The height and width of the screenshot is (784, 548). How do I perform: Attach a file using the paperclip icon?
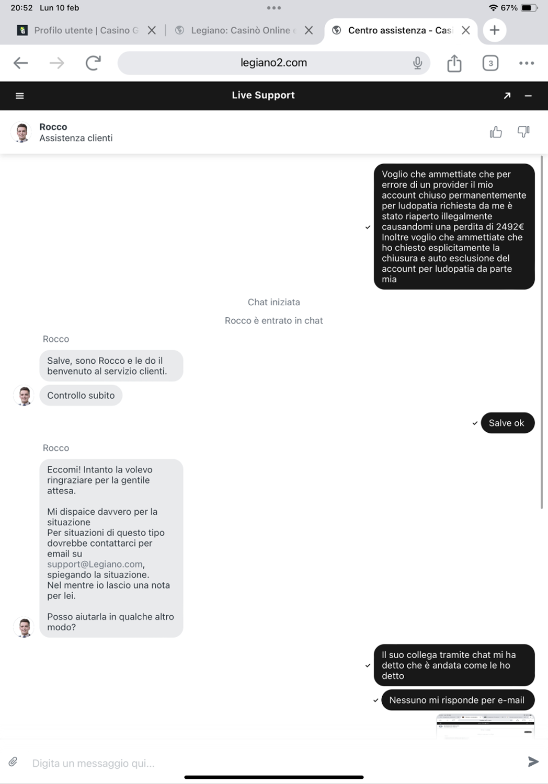pos(13,762)
